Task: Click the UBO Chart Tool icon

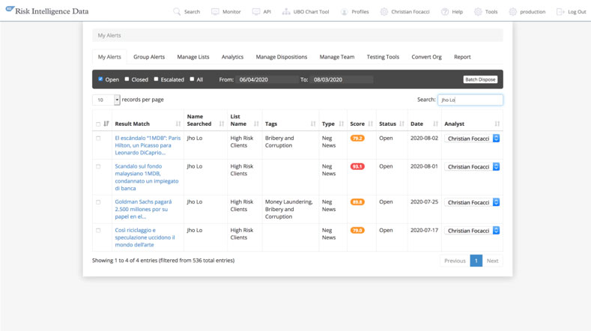Action: (286, 12)
